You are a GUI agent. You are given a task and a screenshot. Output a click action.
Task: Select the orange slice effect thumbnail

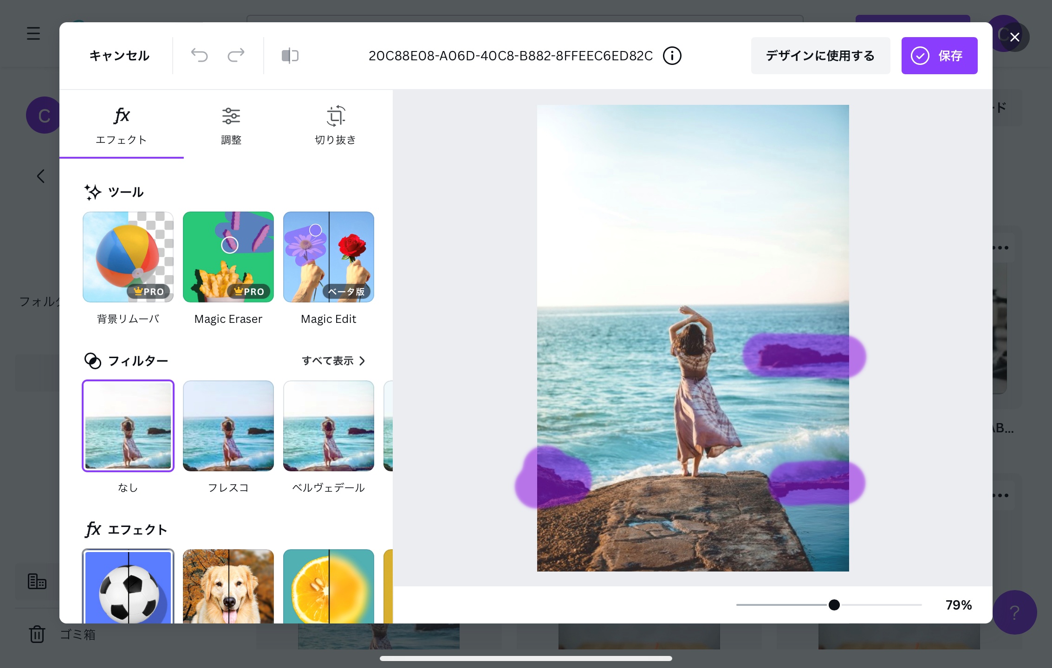(329, 586)
